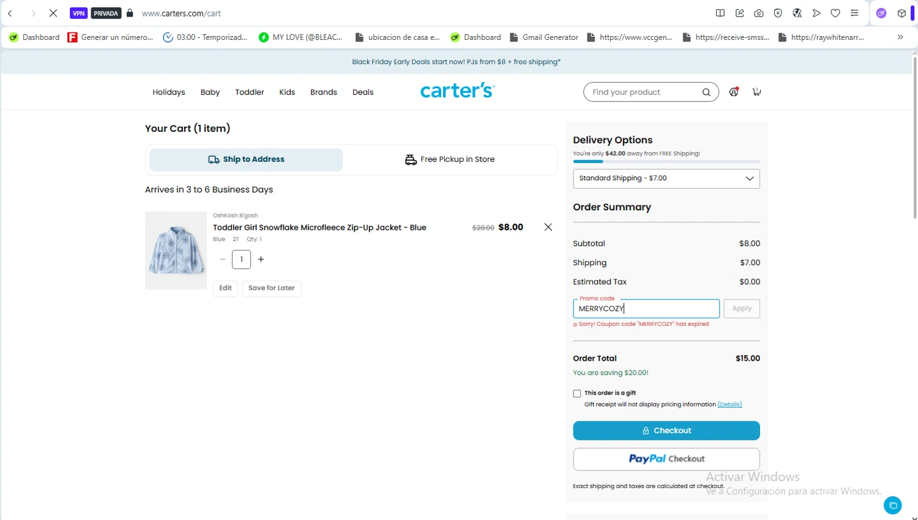Show more bookmarks with double chevron

(900, 37)
